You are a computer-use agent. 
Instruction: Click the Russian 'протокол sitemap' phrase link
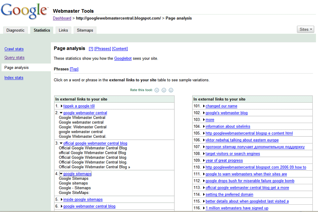(x=255, y=147)
